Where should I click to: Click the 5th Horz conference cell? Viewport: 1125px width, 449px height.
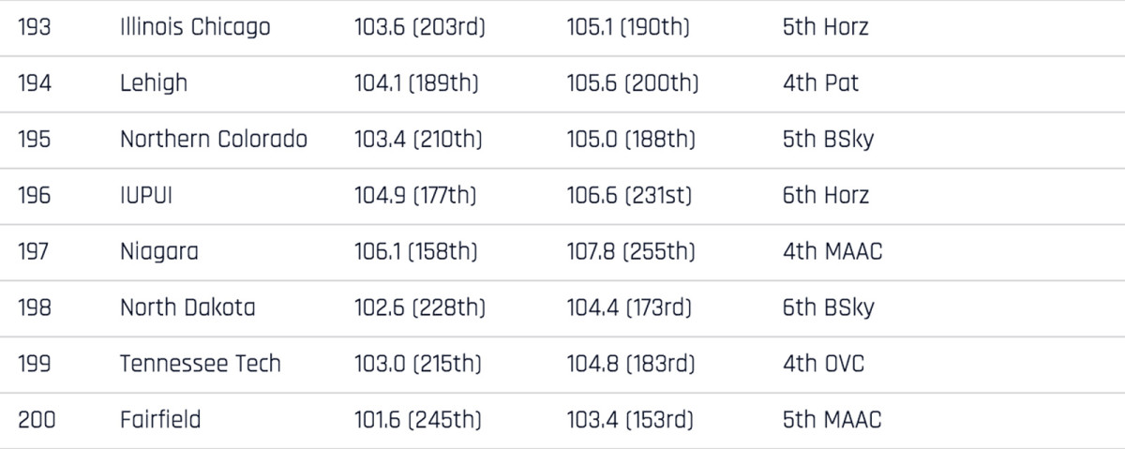(x=826, y=27)
